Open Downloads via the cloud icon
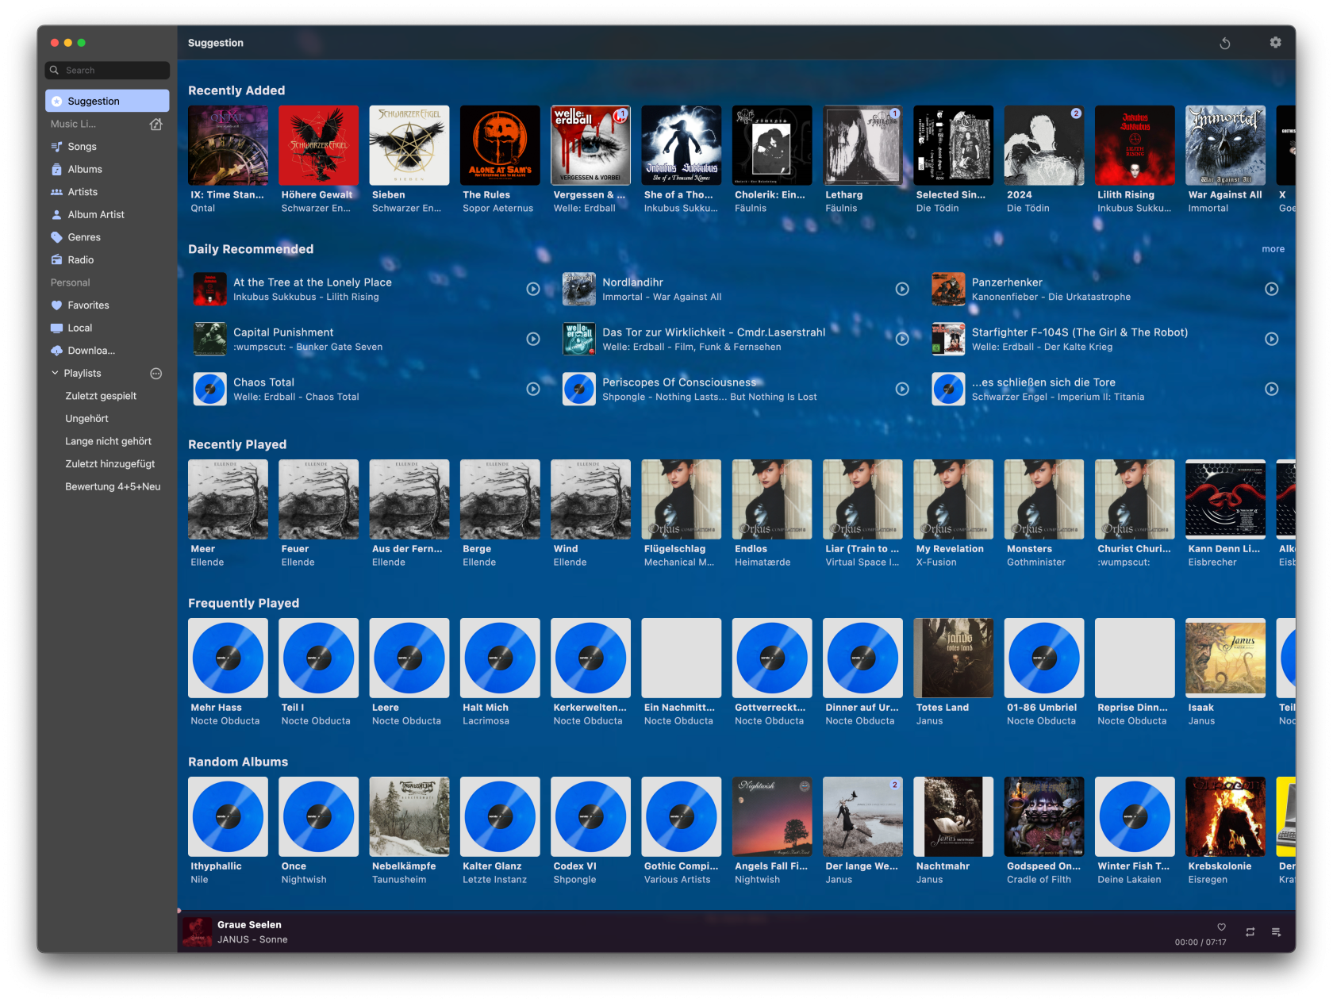This screenshot has height=1002, width=1333. click(x=56, y=350)
